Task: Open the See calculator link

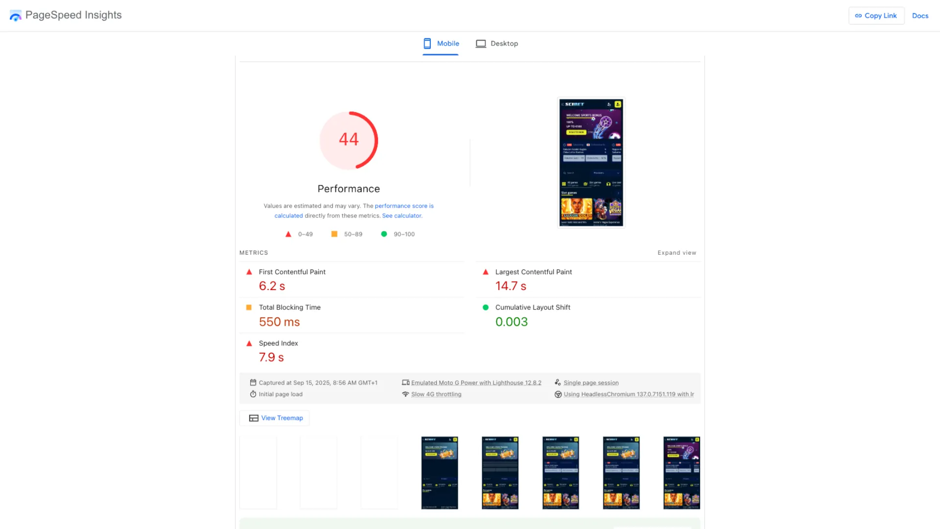Action: (x=401, y=216)
